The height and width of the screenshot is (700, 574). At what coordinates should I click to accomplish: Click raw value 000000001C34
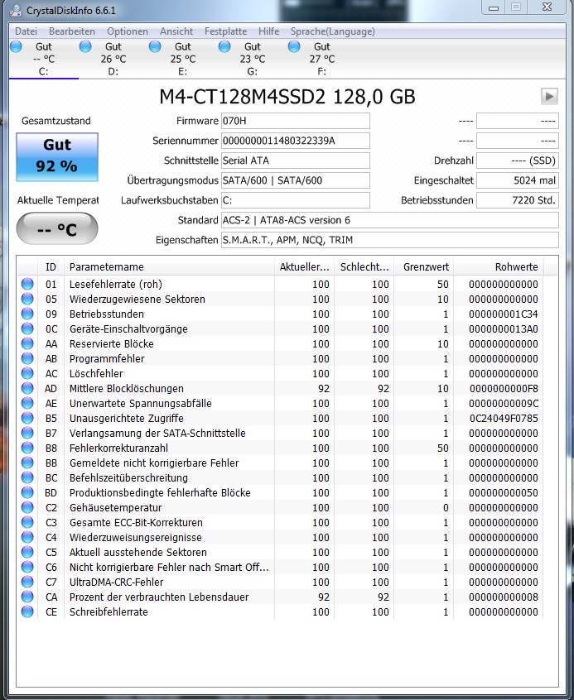[504, 314]
